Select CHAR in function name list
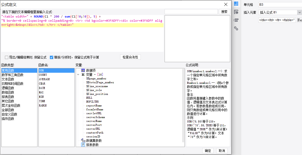The width and height of the screenshot is (302, 155). tap(57, 84)
